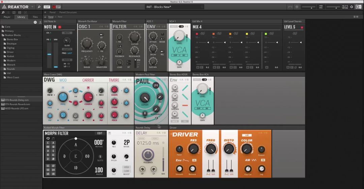Click the Delay Feedback knob
Image resolution: width=364 pixels, height=189 pixels.
pyautogui.click(x=148, y=154)
